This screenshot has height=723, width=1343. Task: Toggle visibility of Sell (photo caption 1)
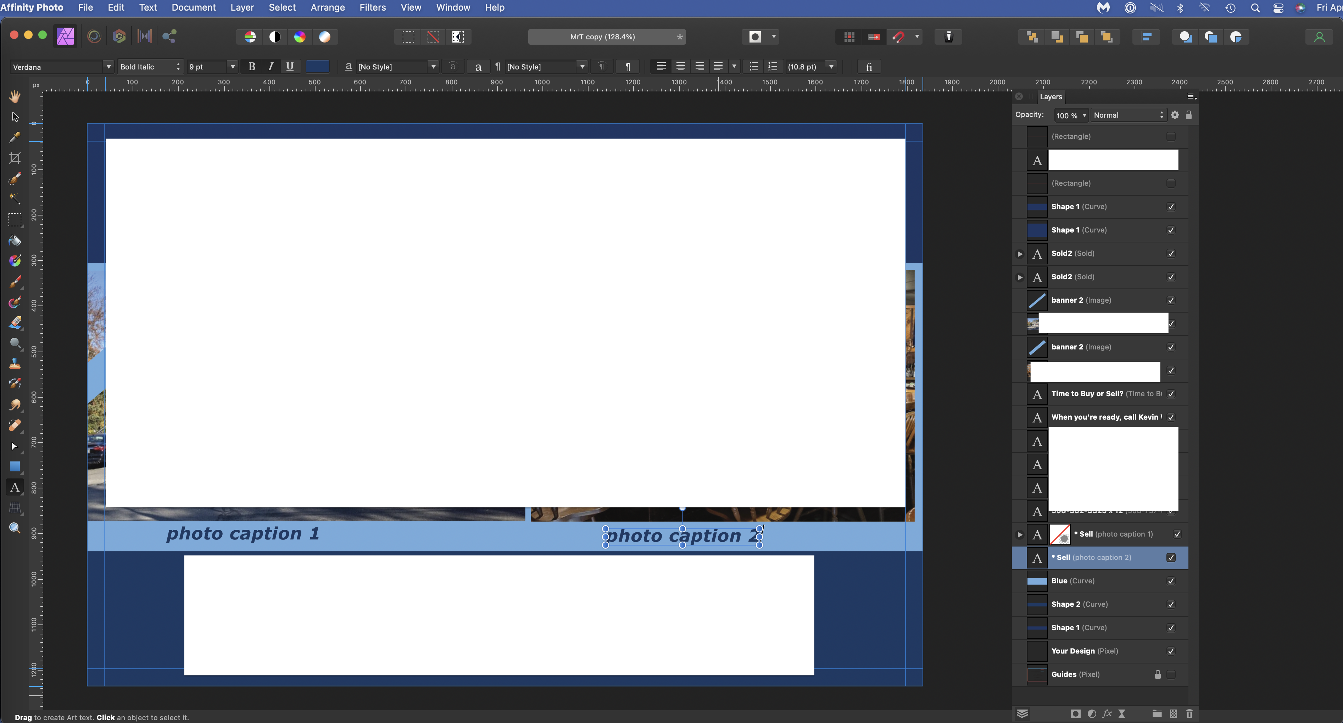point(1177,534)
